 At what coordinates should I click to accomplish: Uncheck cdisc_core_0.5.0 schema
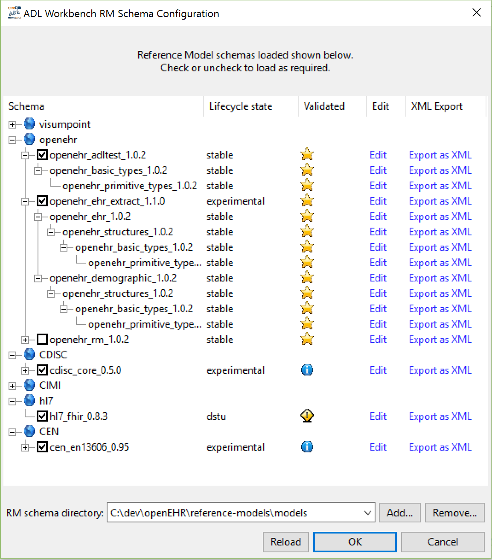tap(42, 370)
